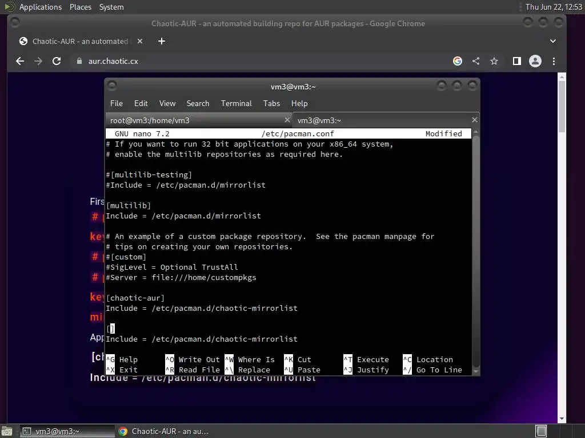Share this page via share icon
Image resolution: width=585 pixels, height=438 pixels.
(x=476, y=61)
